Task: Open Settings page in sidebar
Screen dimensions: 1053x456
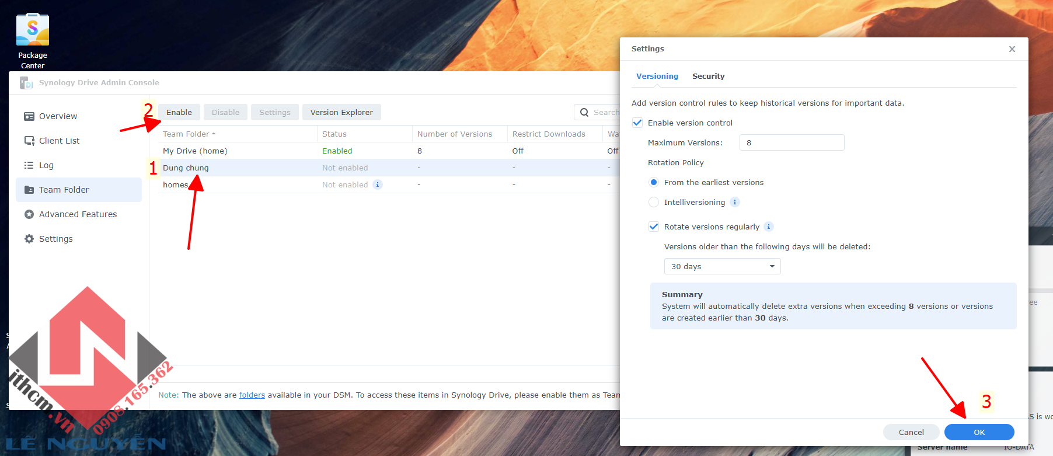Action: pyautogui.click(x=79, y=239)
